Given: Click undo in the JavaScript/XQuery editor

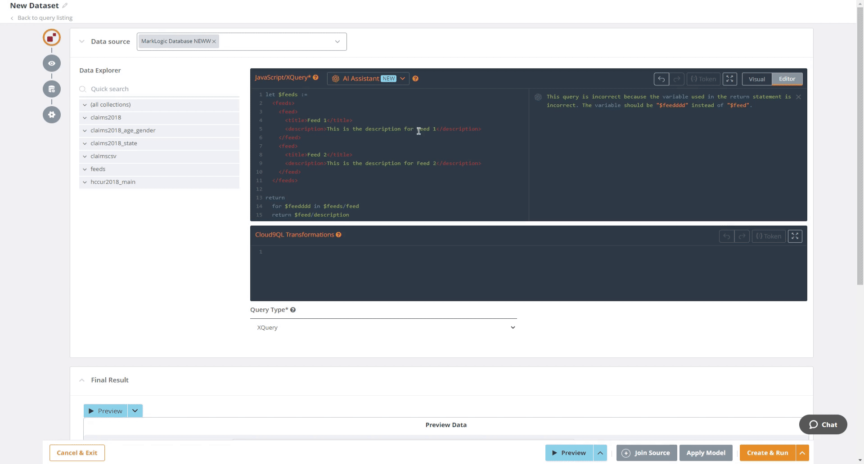Looking at the screenshot, I should coord(661,79).
